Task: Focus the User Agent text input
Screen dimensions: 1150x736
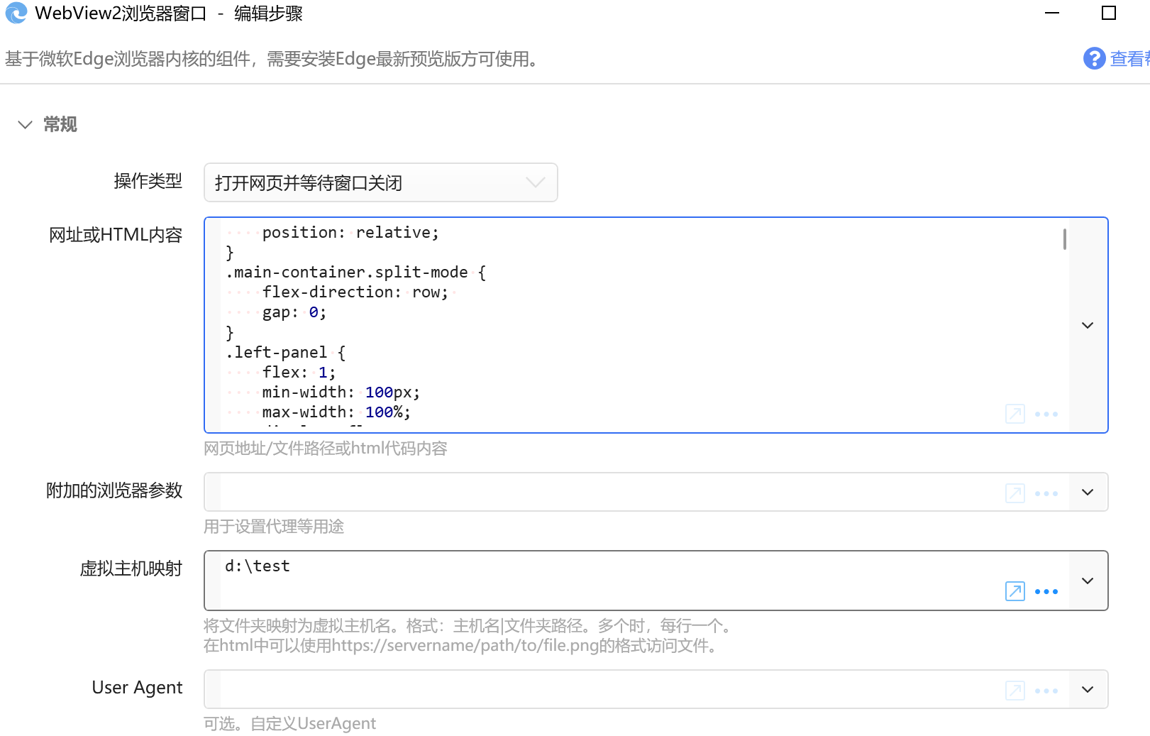Action: [x=610, y=689]
